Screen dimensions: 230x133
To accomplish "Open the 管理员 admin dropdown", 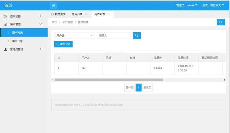I will point(187,5).
